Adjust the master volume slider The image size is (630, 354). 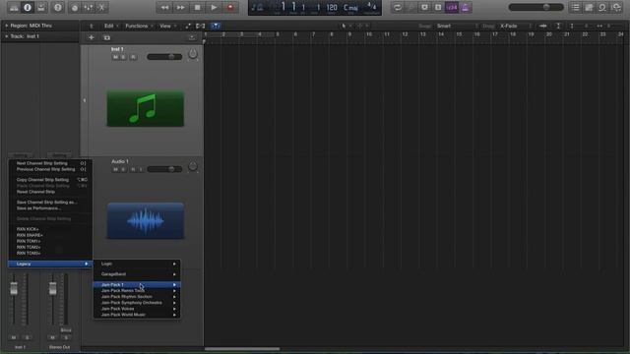[x=535, y=7]
